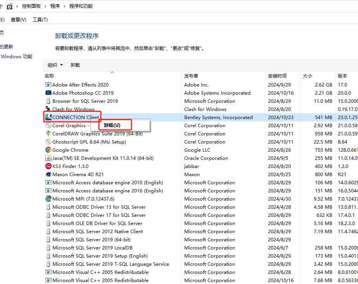
Task: Click SQL Server 2012 Native Client icon
Action: pos(48,232)
